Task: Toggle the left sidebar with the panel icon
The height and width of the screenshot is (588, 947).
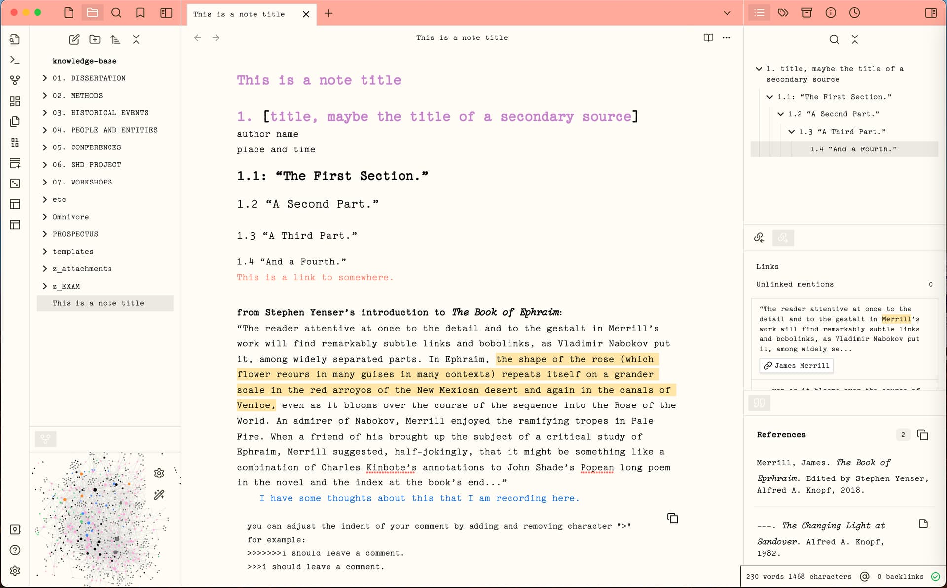Action: click(x=166, y=13)
